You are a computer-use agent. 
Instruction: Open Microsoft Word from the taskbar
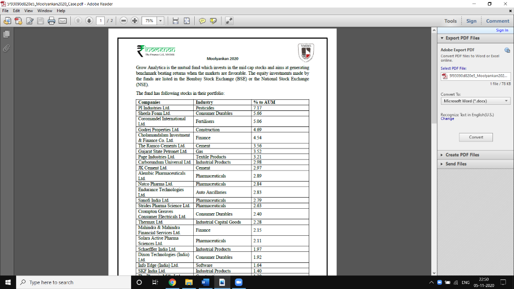tap(204, 282)
